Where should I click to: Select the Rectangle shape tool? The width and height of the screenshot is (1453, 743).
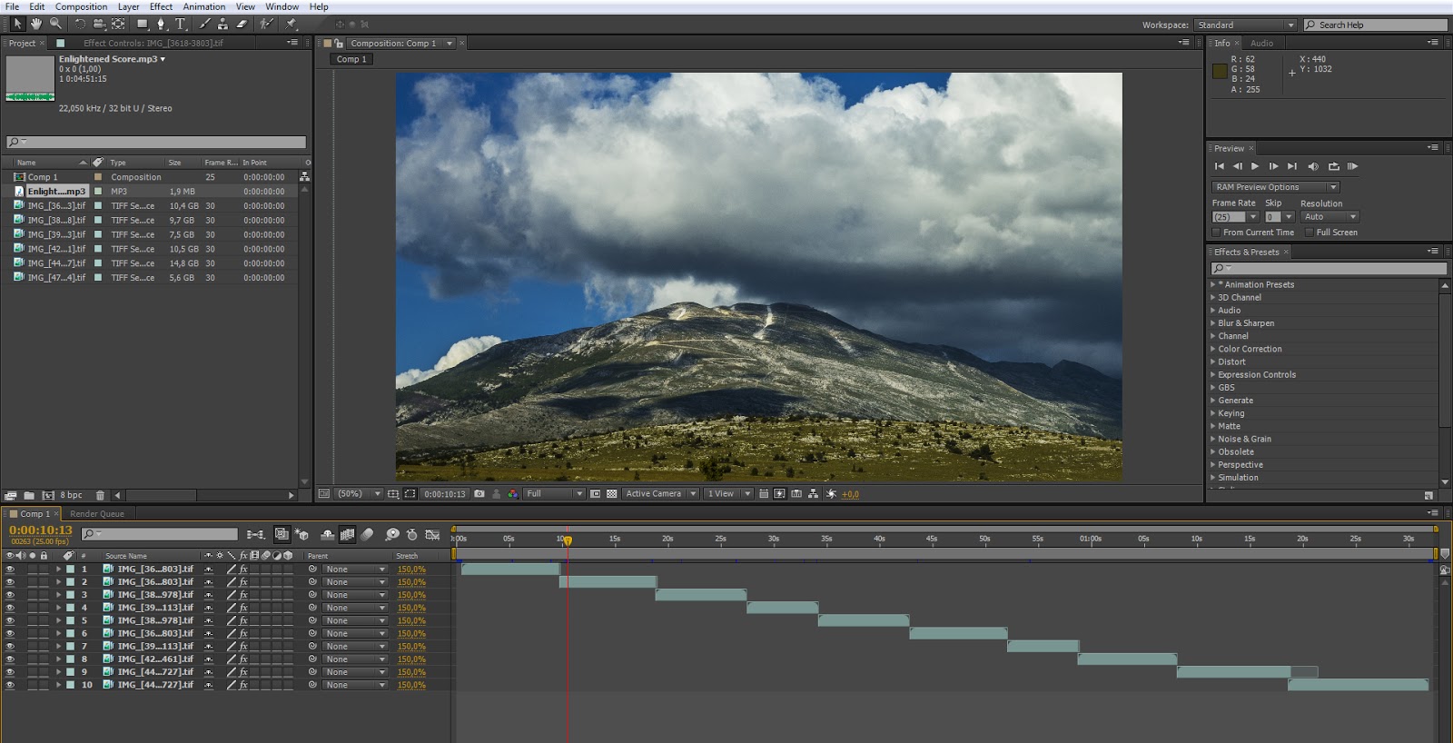[143, 25]
